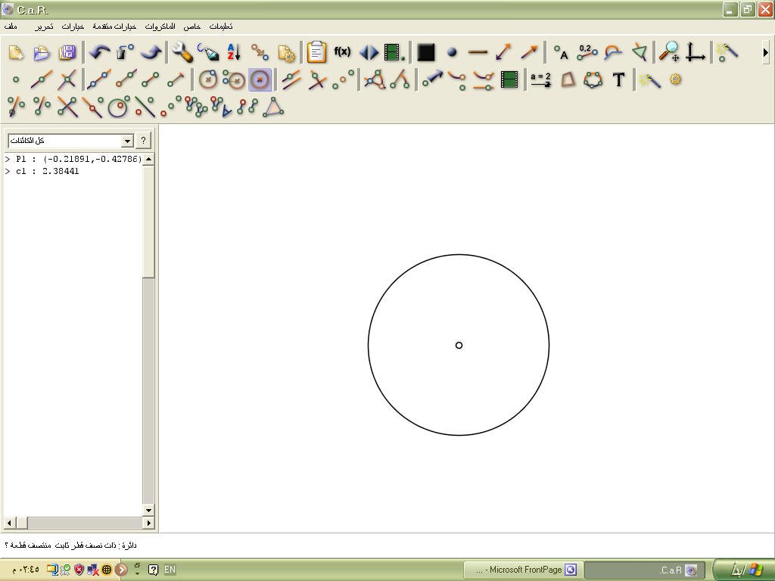Open the clipboard comment icon

316,52
